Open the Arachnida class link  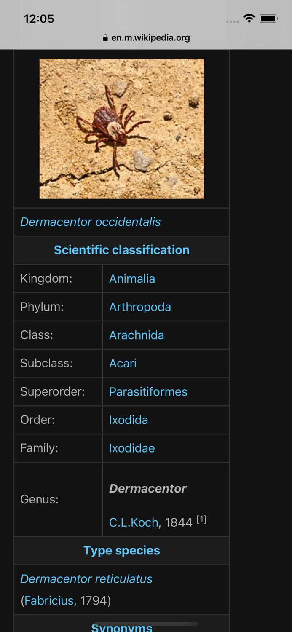point(136,335)
